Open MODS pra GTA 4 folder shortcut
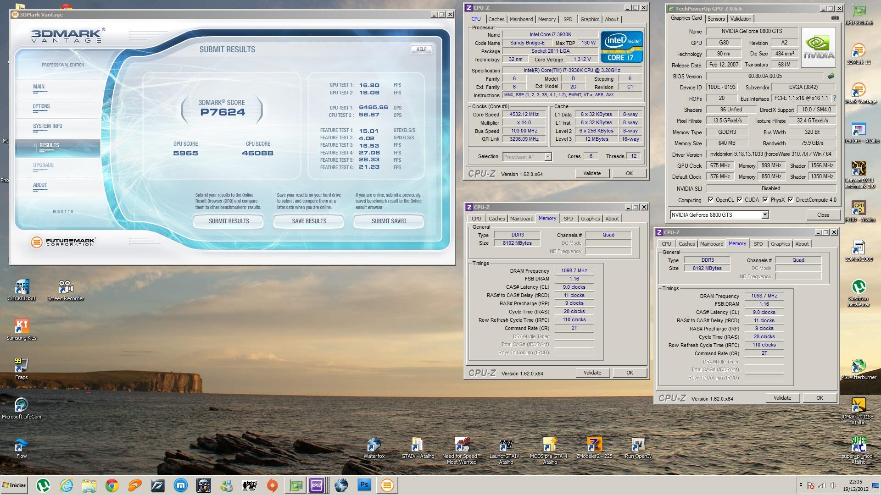This screenshot has width=881, height=495. tap(550, 451)
